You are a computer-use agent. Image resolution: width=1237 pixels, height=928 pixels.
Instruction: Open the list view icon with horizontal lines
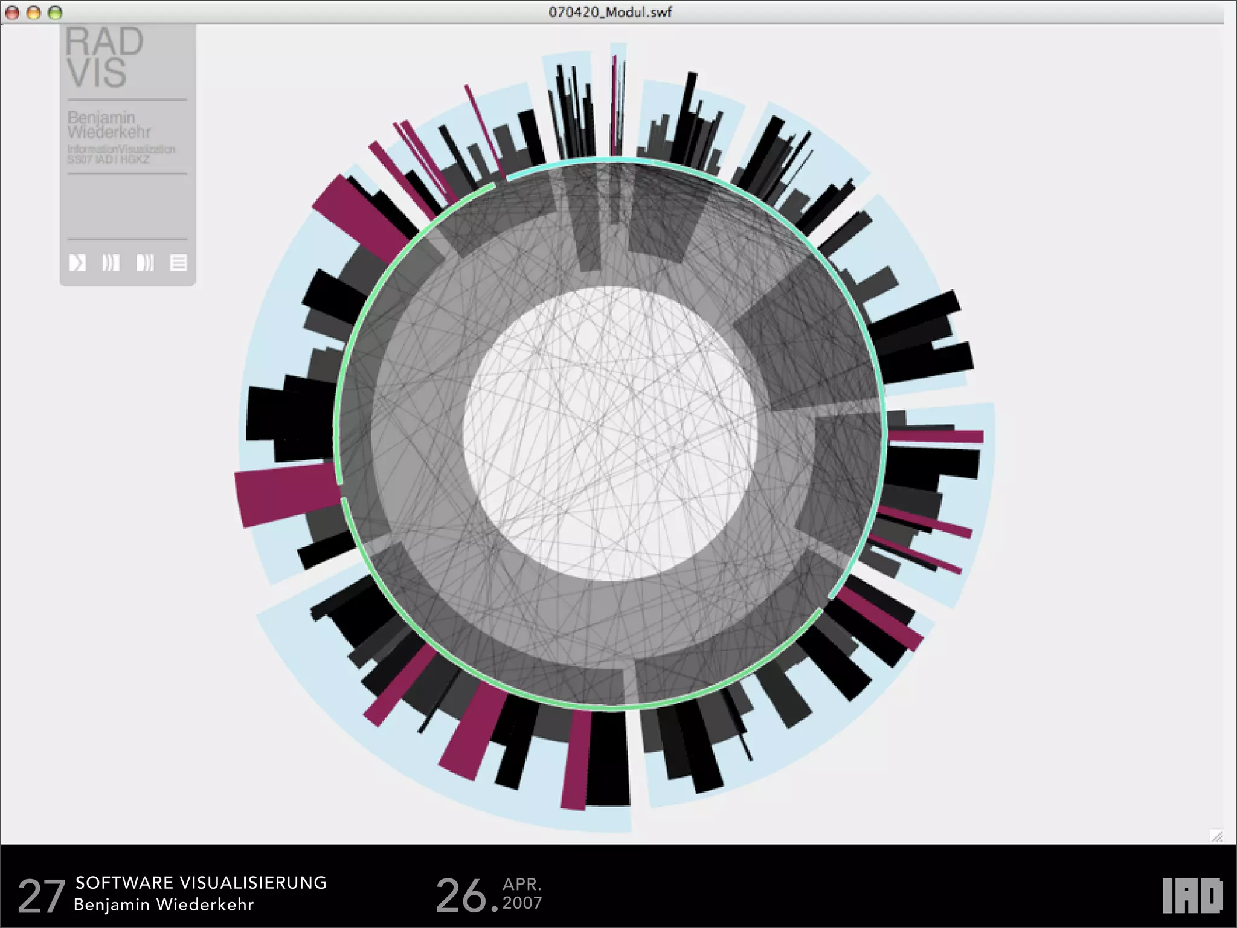(x=179, y=262)
